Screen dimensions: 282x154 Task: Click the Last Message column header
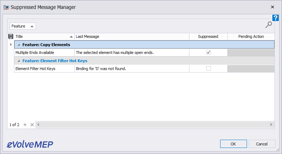click(132, 36)
